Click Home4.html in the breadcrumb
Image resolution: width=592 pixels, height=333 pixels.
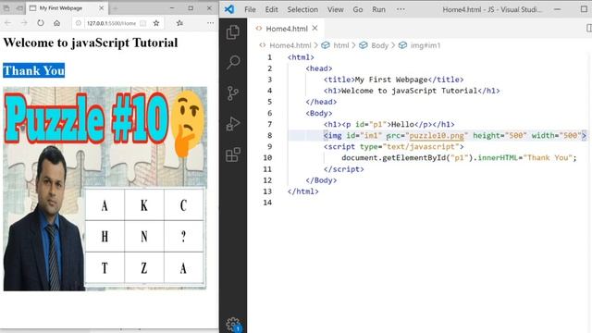point(290,45)
